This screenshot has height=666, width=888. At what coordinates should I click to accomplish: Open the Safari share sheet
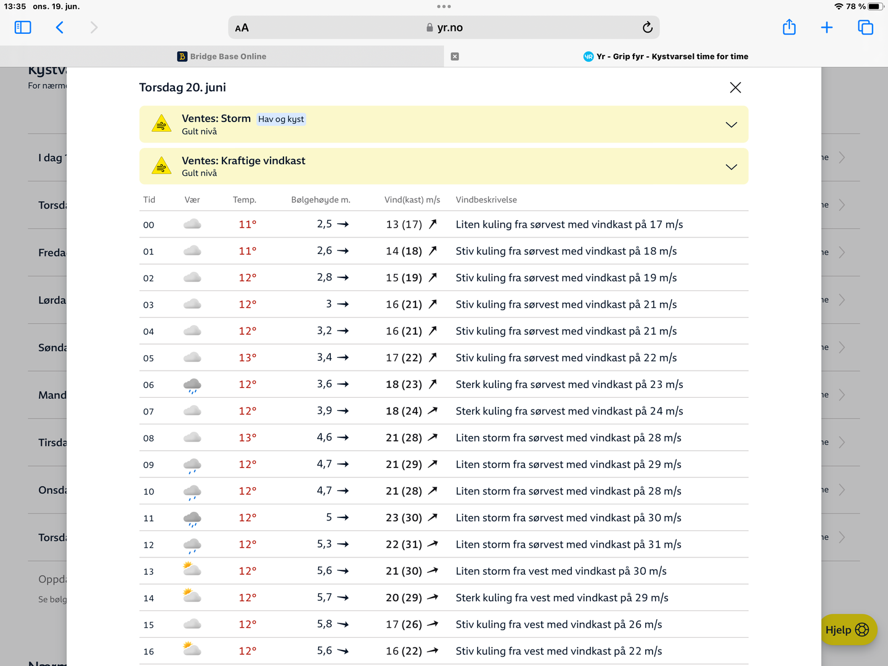pos(789,27)
